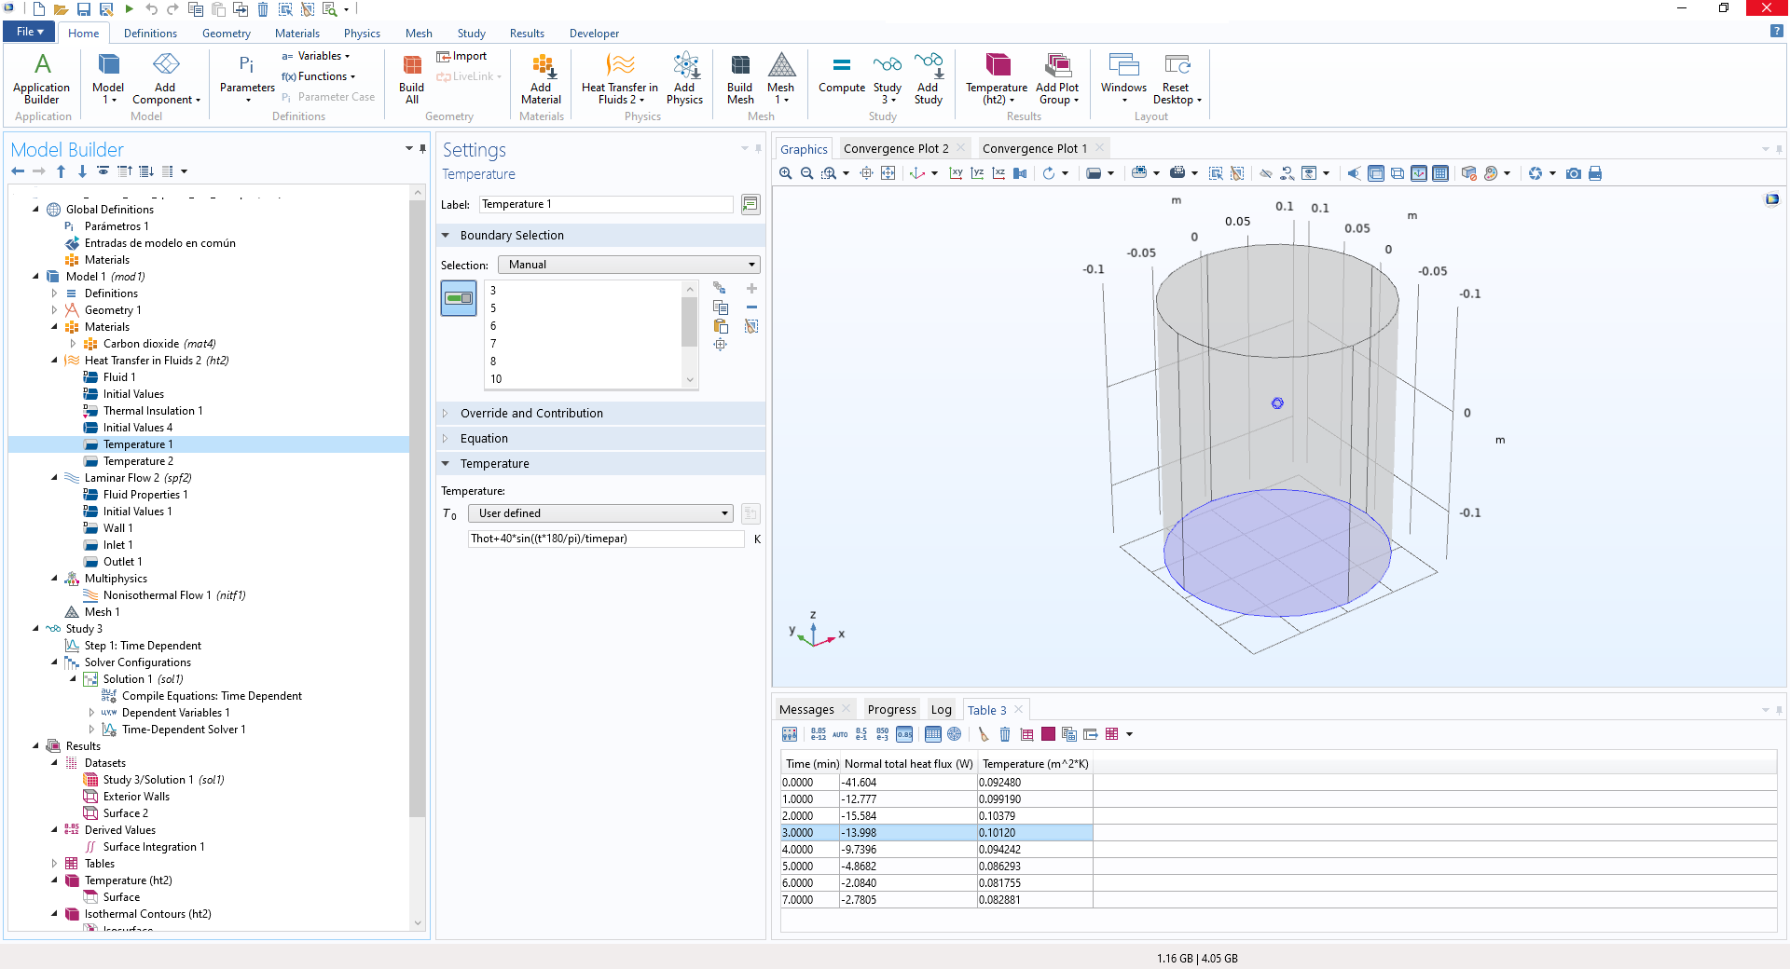Open the T0 User defined dropdown
Image resolution: width=1790 pixels, height=969 pixels.
[601, 513]
